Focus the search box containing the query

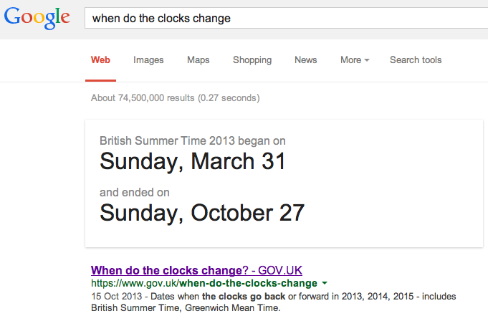pos(287,18)
